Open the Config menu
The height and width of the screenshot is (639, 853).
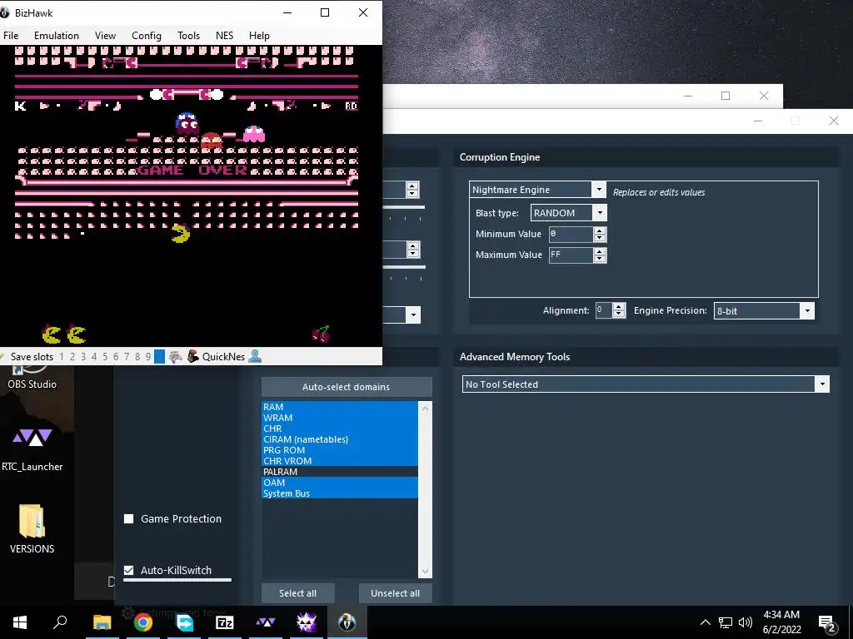pos(147,35)
